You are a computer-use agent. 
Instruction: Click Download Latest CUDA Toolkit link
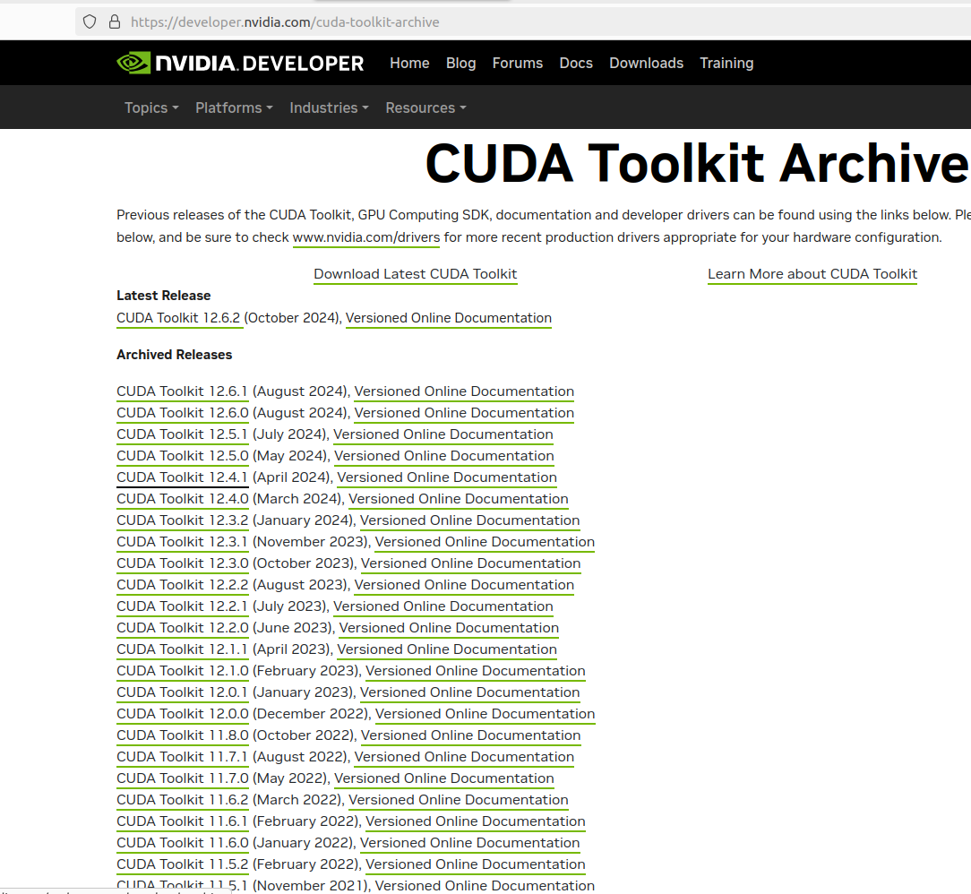click(415, 274)
